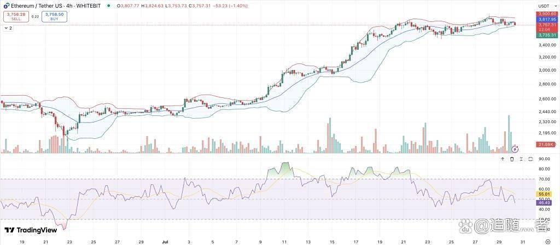Image resolution: width=560 pixels, height=245 pixels.
Task: Click the Ethereum symbol logo icon
Action: pos(6,5)
